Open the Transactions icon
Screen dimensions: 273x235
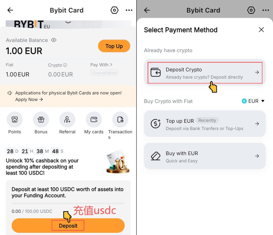(120, 120)
